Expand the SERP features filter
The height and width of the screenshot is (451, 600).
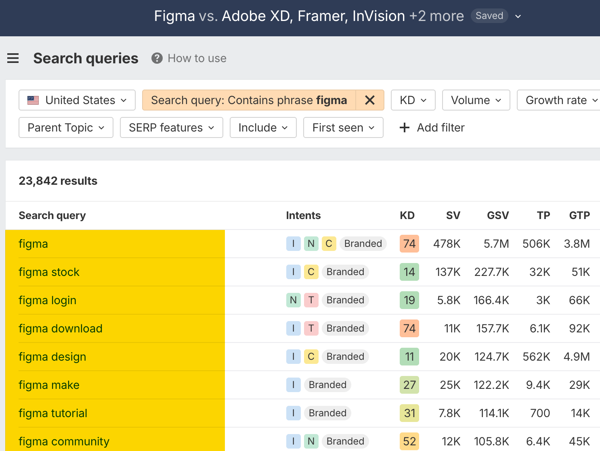click(x=172, y=127)
